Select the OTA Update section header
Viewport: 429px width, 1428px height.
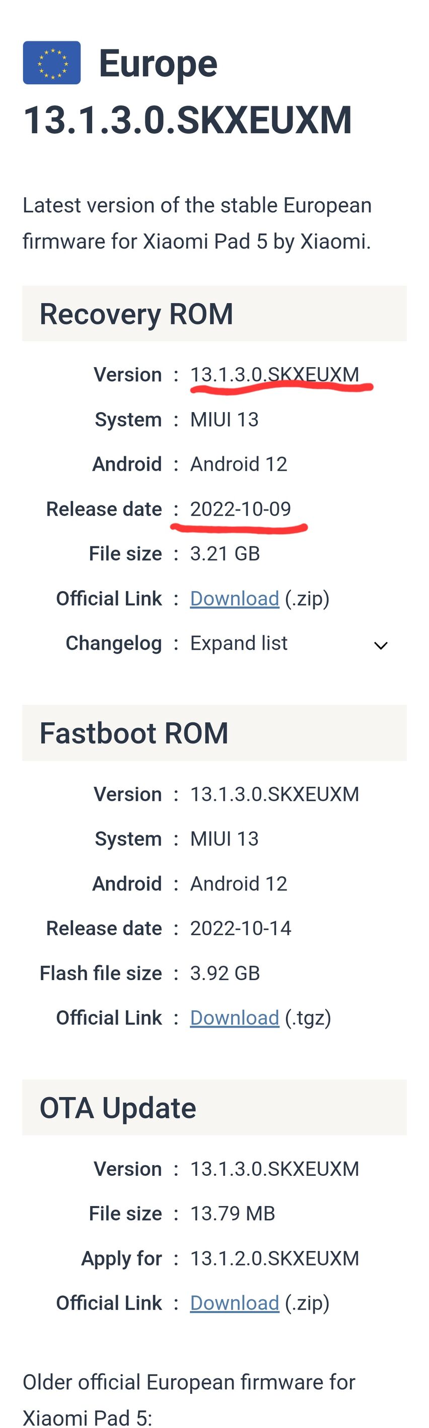coord(214,1108)
